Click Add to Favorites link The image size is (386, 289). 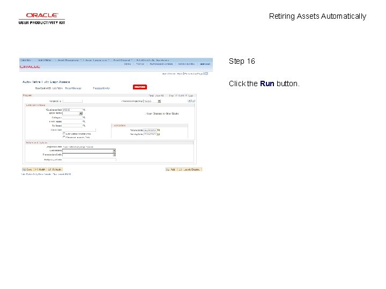tap(186, 64)
